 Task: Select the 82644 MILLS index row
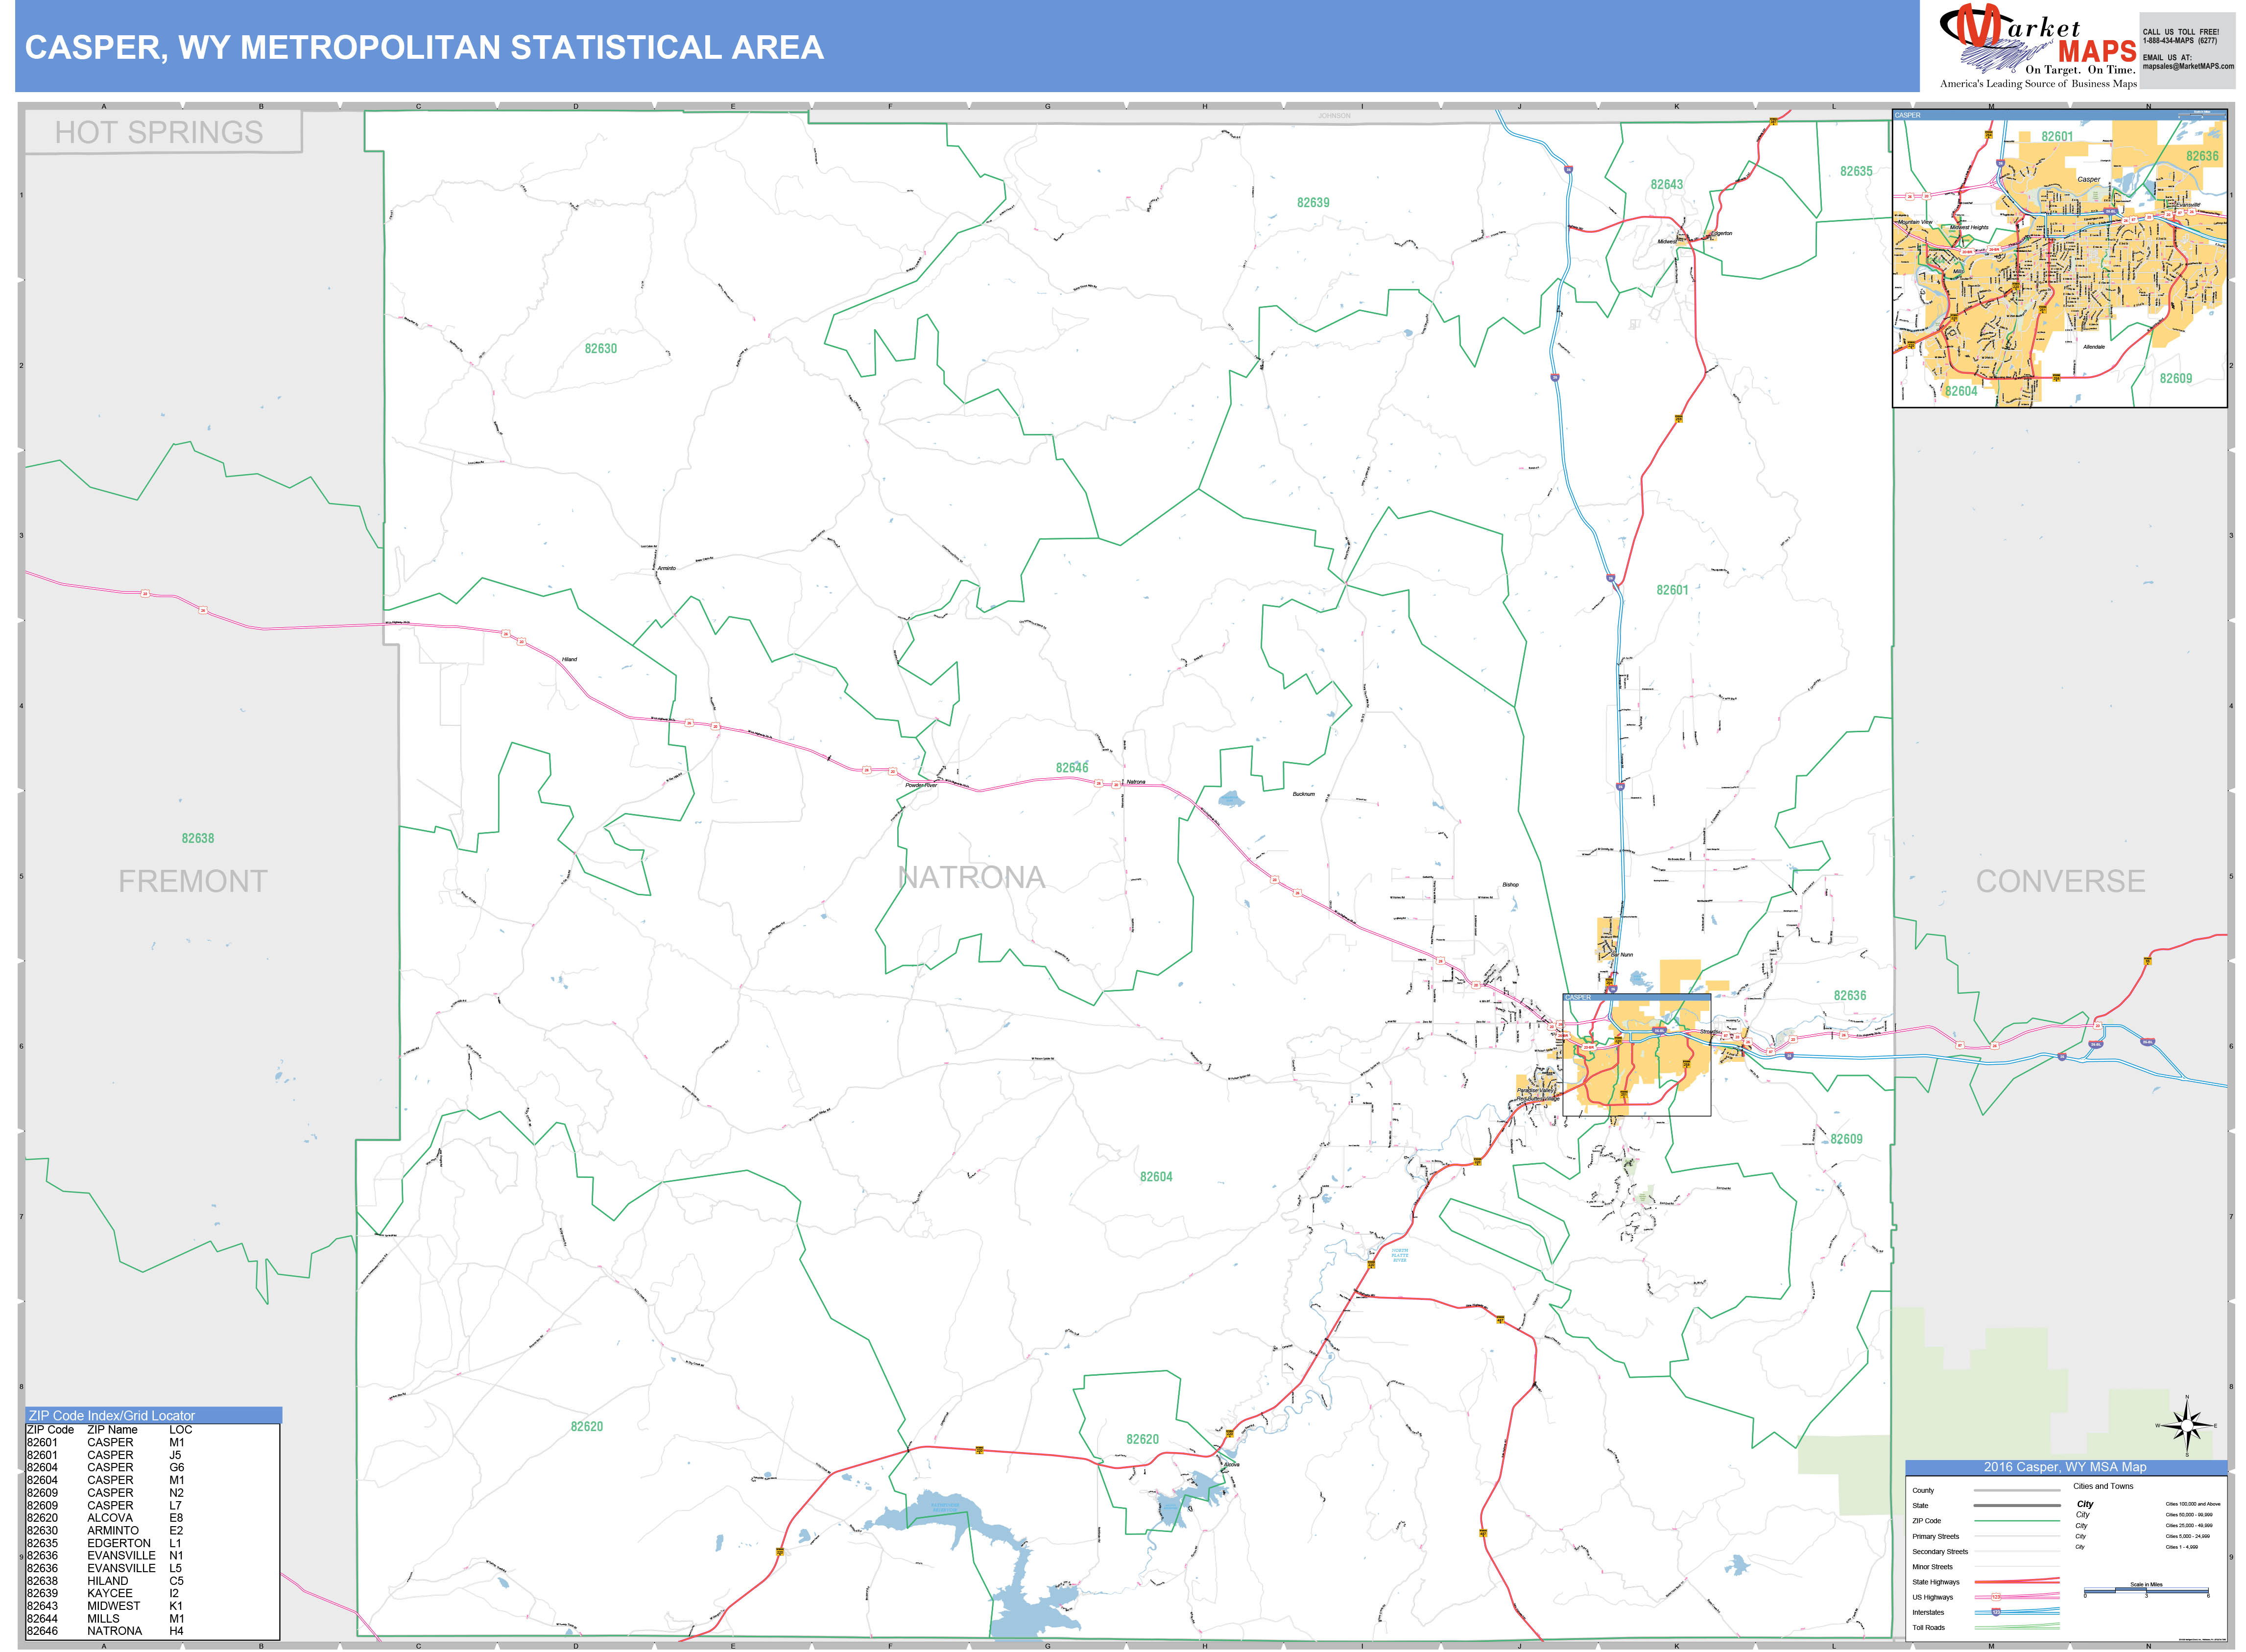click(x=105, y=1619)
